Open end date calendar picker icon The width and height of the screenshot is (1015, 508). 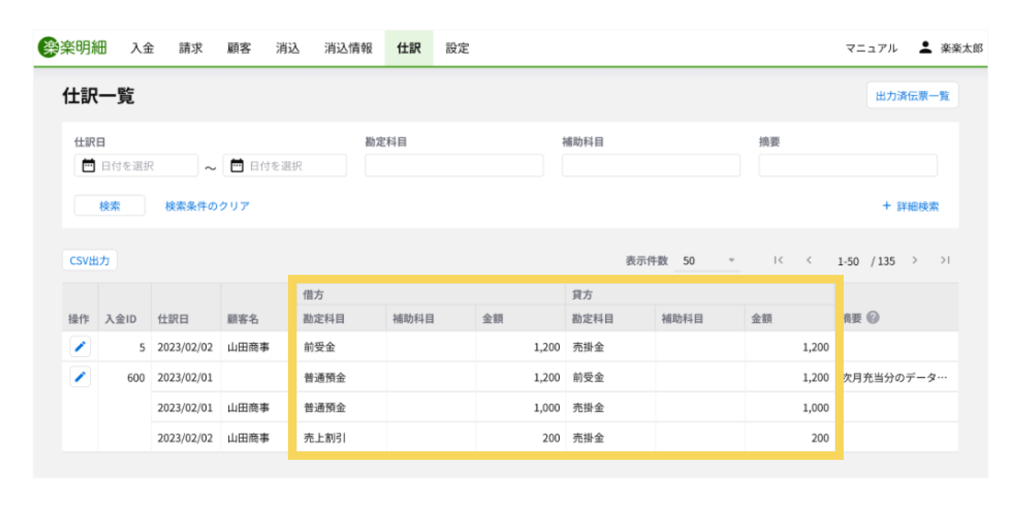(237, 166)
